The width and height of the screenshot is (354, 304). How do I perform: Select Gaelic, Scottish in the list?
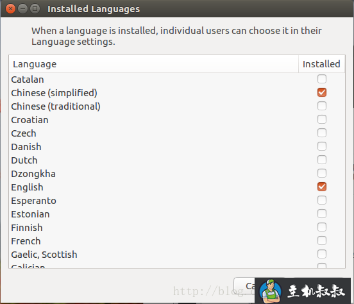point(177,255)
